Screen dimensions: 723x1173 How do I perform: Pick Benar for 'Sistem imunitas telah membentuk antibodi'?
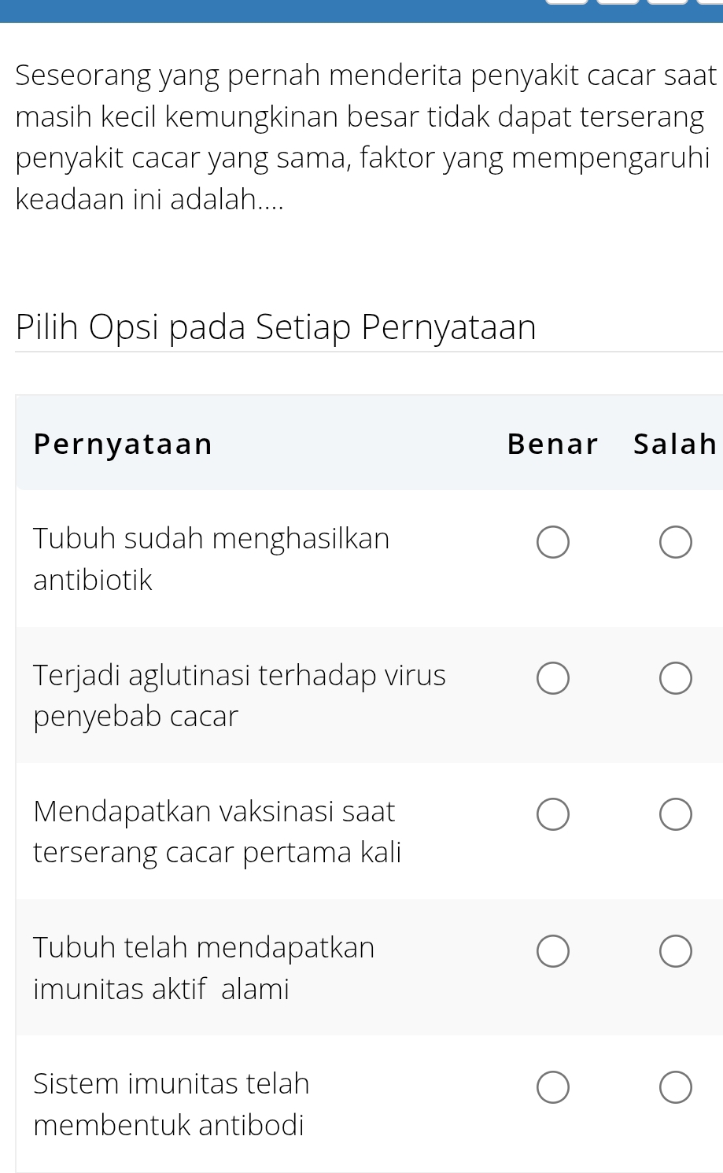552,1087
